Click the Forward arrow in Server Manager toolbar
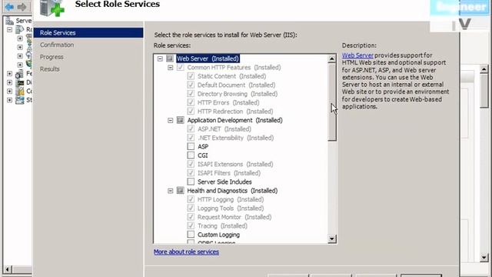Viewport: 492px width, 277px height. (22, 7)
